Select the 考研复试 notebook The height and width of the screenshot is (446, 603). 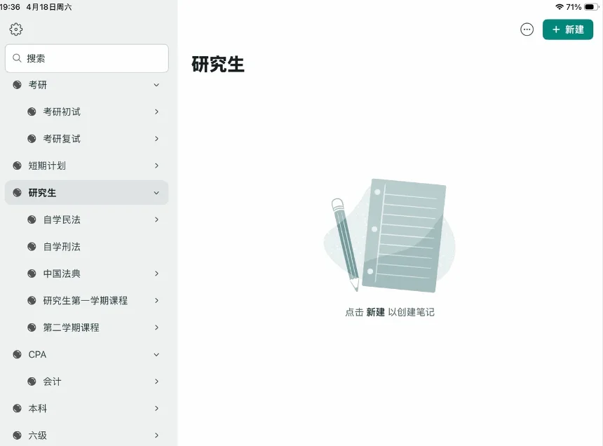click(87, 139)
